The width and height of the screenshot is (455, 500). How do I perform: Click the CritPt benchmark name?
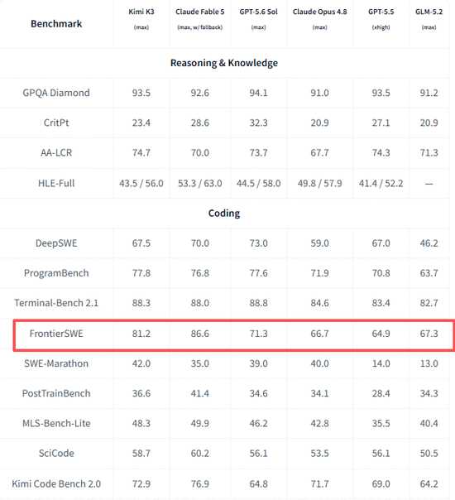56,123
